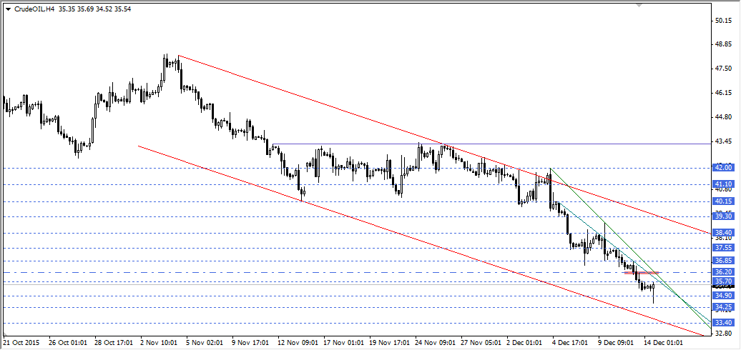
Task: Select the 38.40 price level label
Action: point(723,233)
